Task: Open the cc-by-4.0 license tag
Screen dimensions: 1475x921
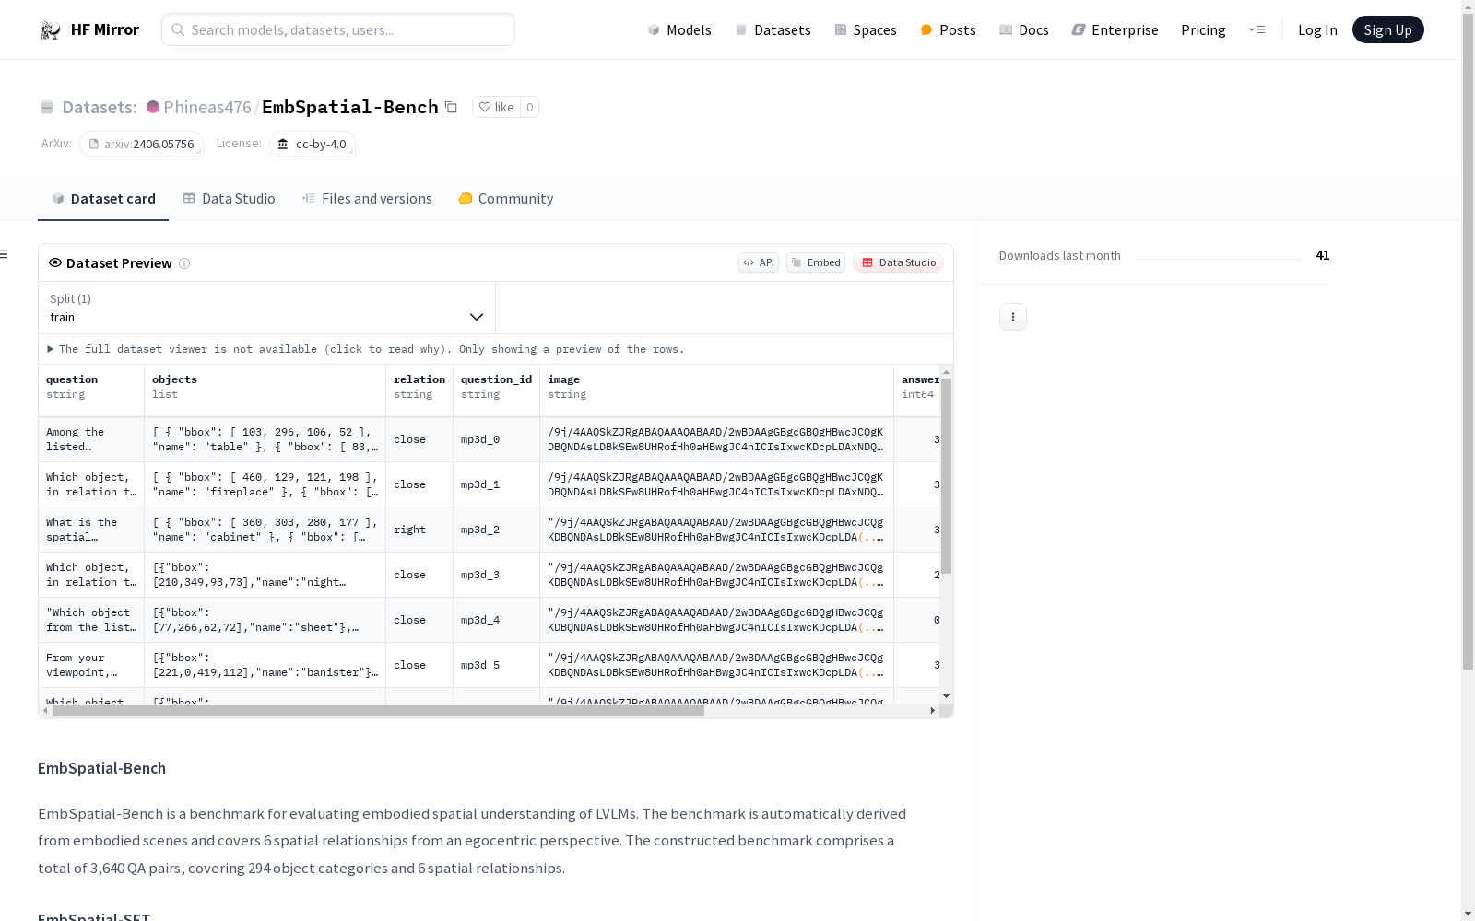Action: pyautogui.click(x=313, y=144)
